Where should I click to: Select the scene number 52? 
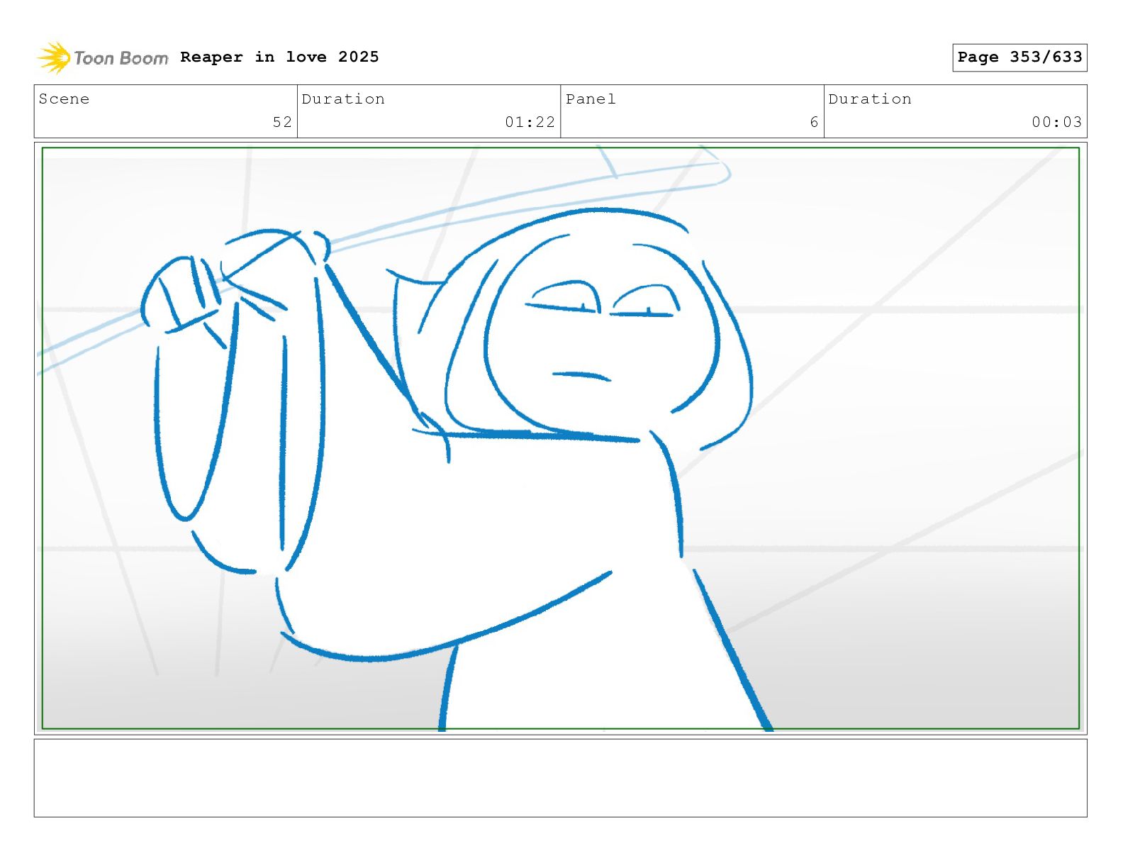[x=282, y=122]
